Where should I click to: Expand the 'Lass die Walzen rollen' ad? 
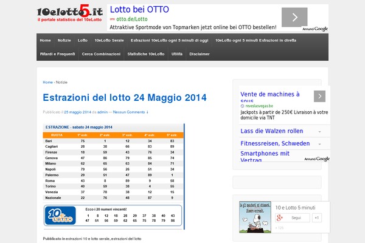pos(319,131)
